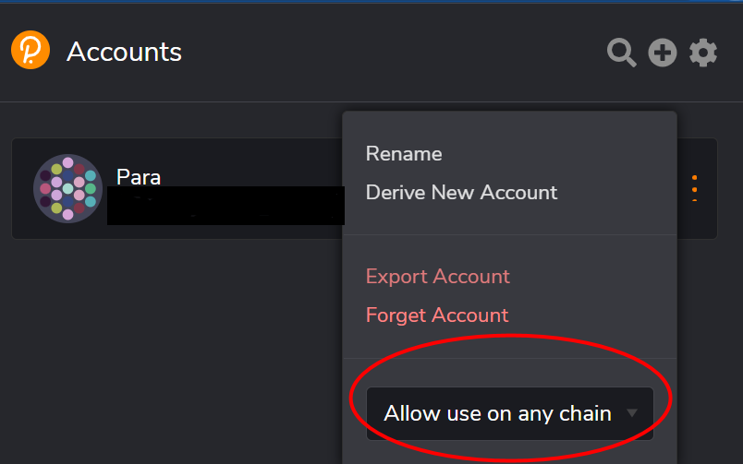Screen dimensions: 743x464
Task: Click the Polkadot extension logo
Action: (x=30, y=51)
